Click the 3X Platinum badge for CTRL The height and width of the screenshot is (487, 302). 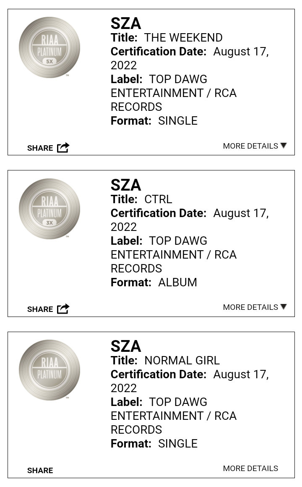pos(49,209)
